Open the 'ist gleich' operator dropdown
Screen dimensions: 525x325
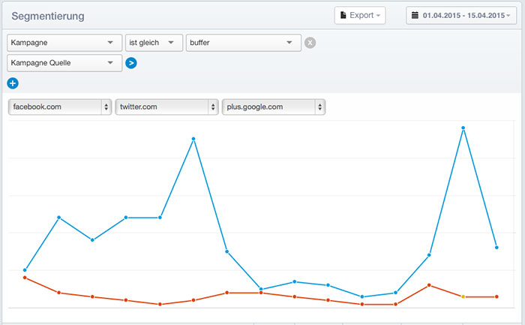[x=154, y=43]
